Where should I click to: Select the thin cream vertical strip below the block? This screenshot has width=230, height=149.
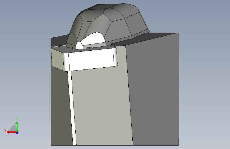[72, 108]
